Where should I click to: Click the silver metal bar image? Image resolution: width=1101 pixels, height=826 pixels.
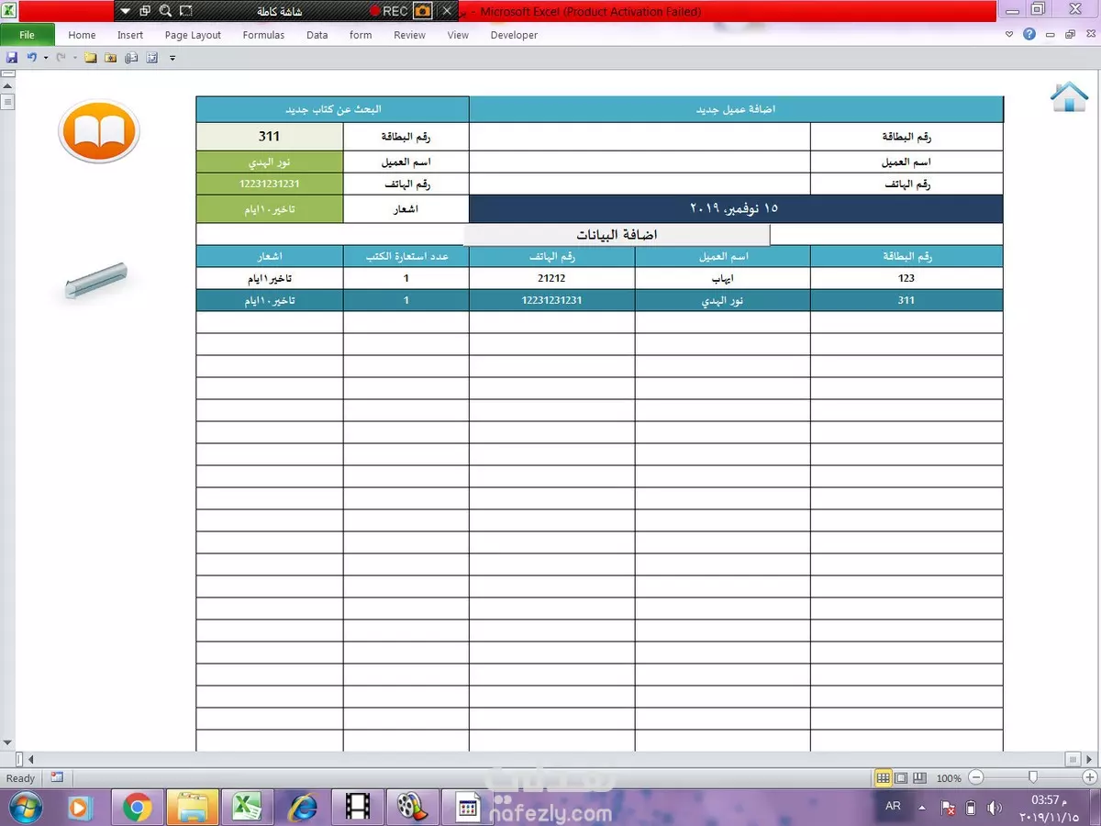coord(95,280)
